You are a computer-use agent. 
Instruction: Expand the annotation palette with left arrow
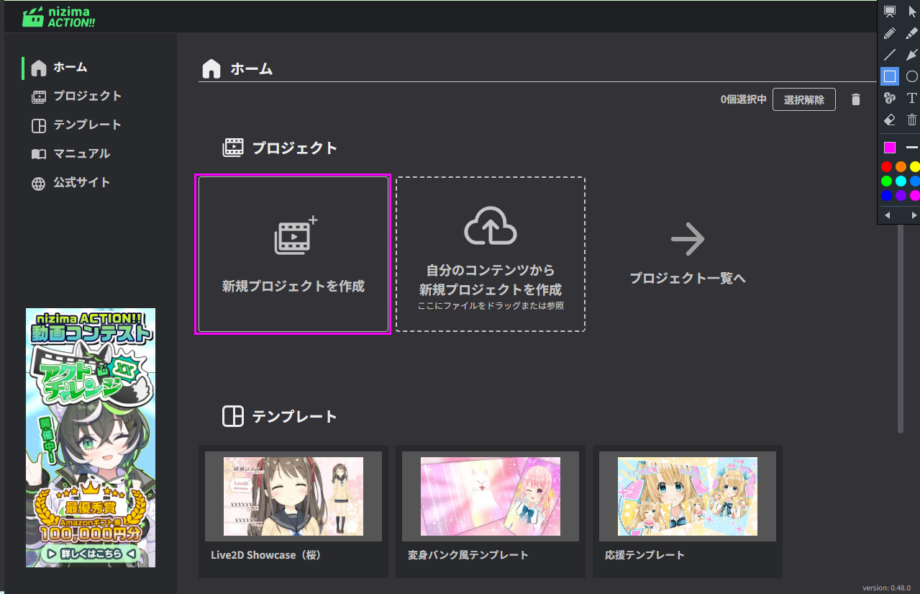[888, 215]
